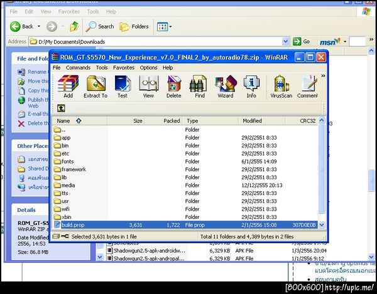Sort by the Size column header

(126, 121)
